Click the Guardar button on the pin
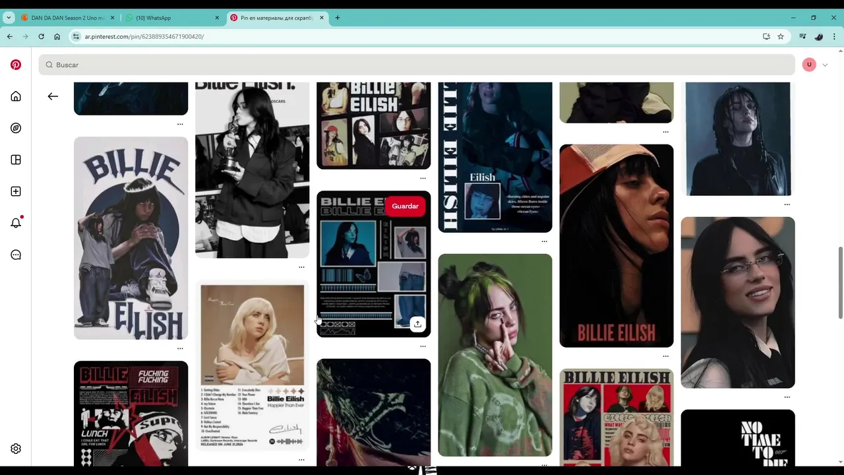This screenshot has width=844, height=475. (405, 206)
